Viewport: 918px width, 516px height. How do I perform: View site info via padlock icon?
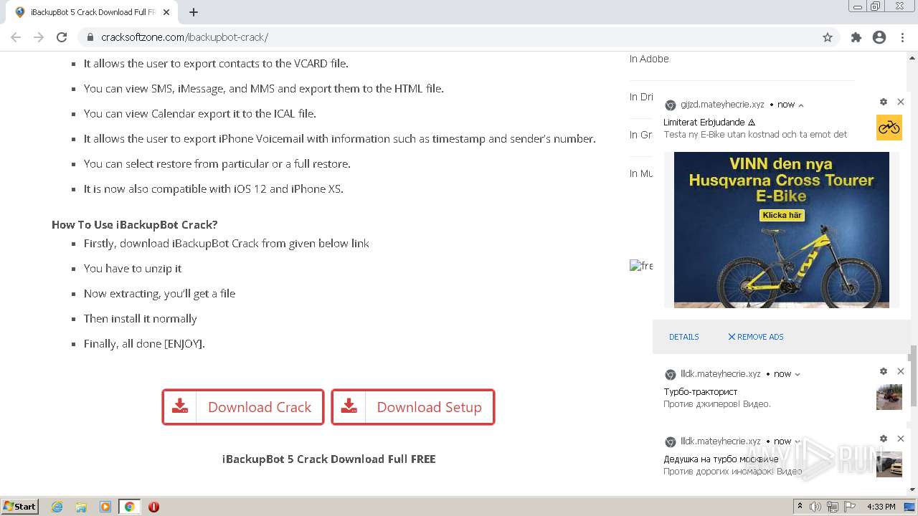click(x=90, y=37)
